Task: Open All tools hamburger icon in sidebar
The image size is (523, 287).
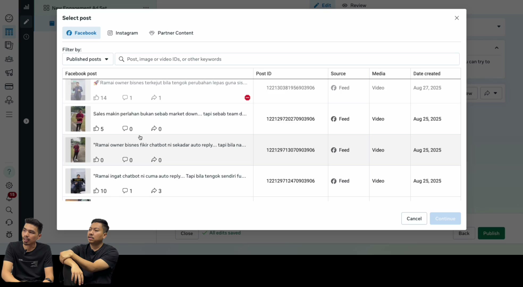Action: [x=9, y=115]
